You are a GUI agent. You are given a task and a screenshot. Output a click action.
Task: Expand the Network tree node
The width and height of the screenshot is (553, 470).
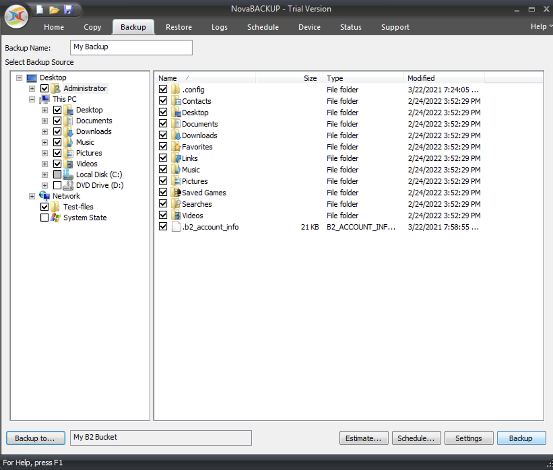32,196
